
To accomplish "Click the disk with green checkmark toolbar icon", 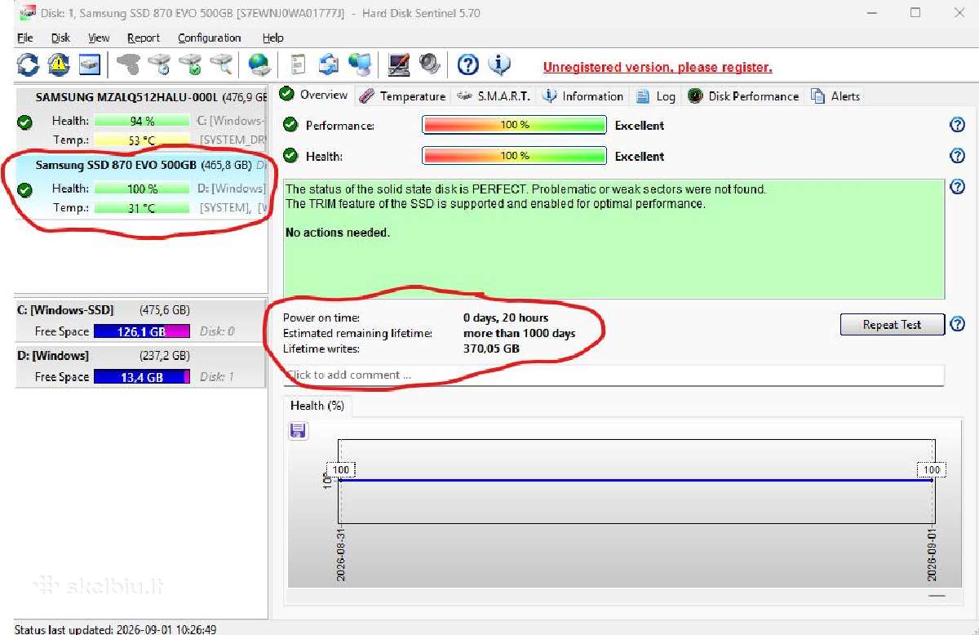I will [190, 64].
